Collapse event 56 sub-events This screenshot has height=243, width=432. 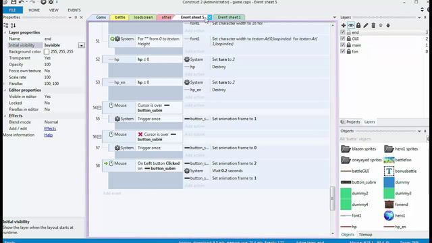(x=99, y=136)
